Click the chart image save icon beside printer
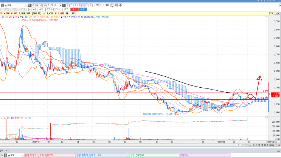Image resolution: width=281 pixels, height=158 pixels. pyautogui.click(x=276, y=145)
